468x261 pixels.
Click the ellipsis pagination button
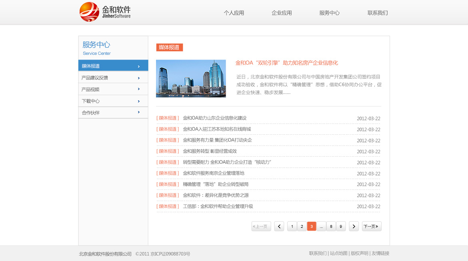[321, 226]
